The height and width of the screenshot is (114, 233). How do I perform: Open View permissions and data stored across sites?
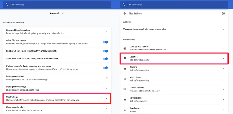pyautogui.click(x=174, y=29)
